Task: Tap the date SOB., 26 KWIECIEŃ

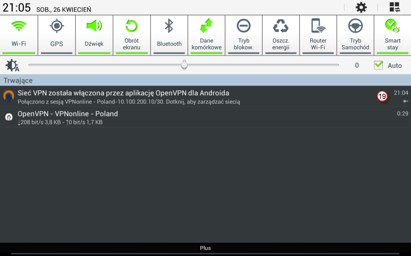Action: (x=64, y=9)
